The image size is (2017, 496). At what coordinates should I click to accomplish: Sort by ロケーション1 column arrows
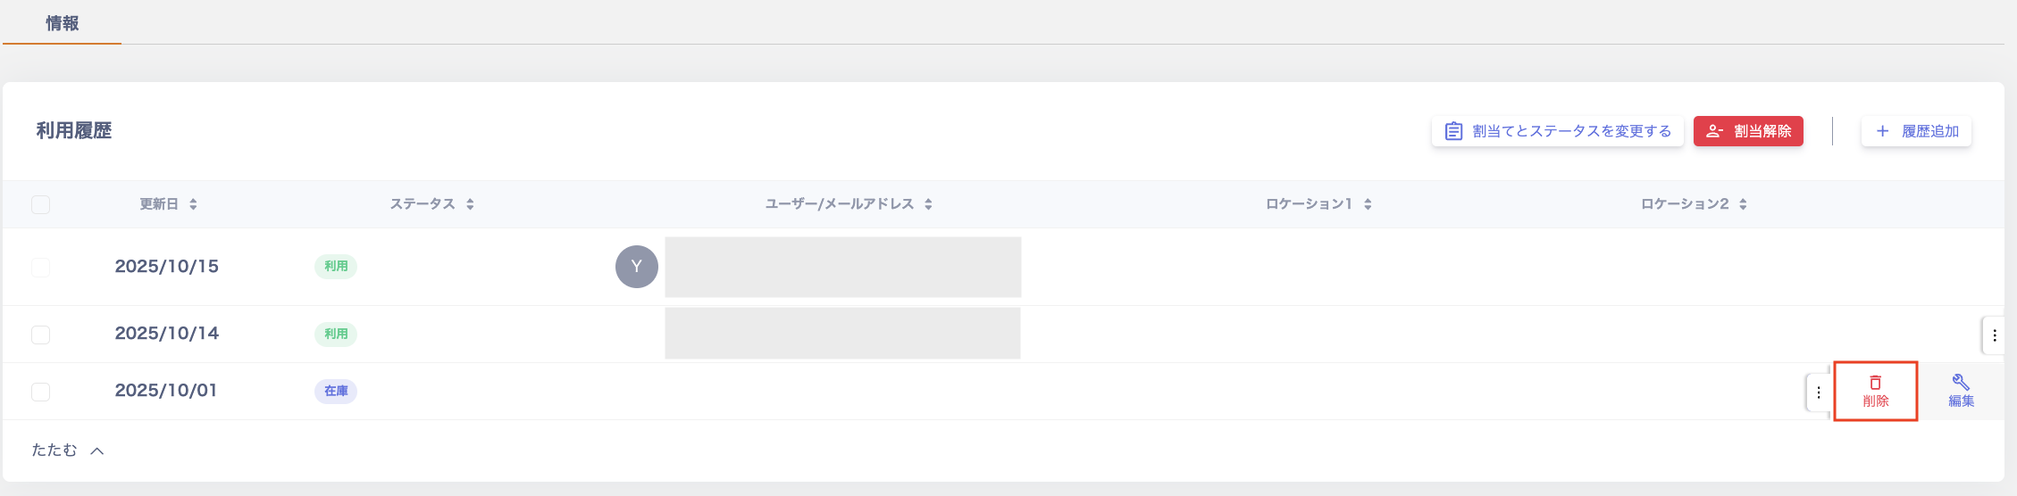[1368, 204]
